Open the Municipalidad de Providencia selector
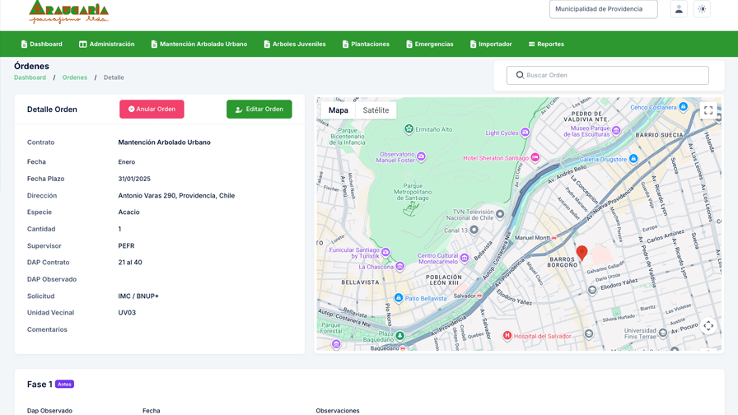738x415 pixels. click(x=603, y=9)
